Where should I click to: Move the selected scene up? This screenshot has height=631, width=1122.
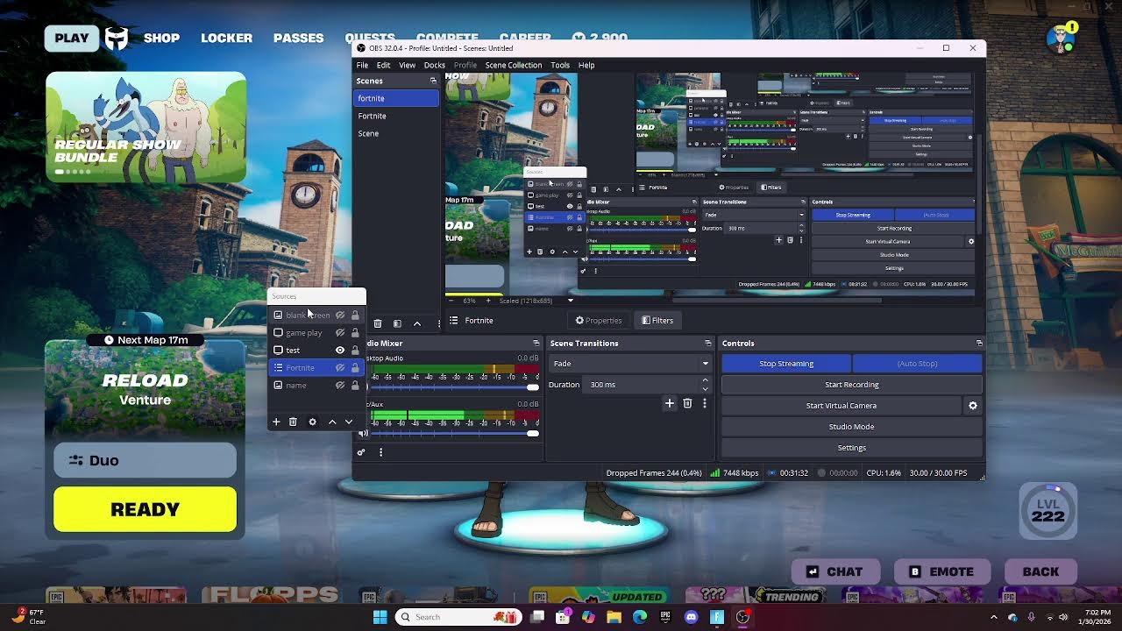(x=417, y=323)
